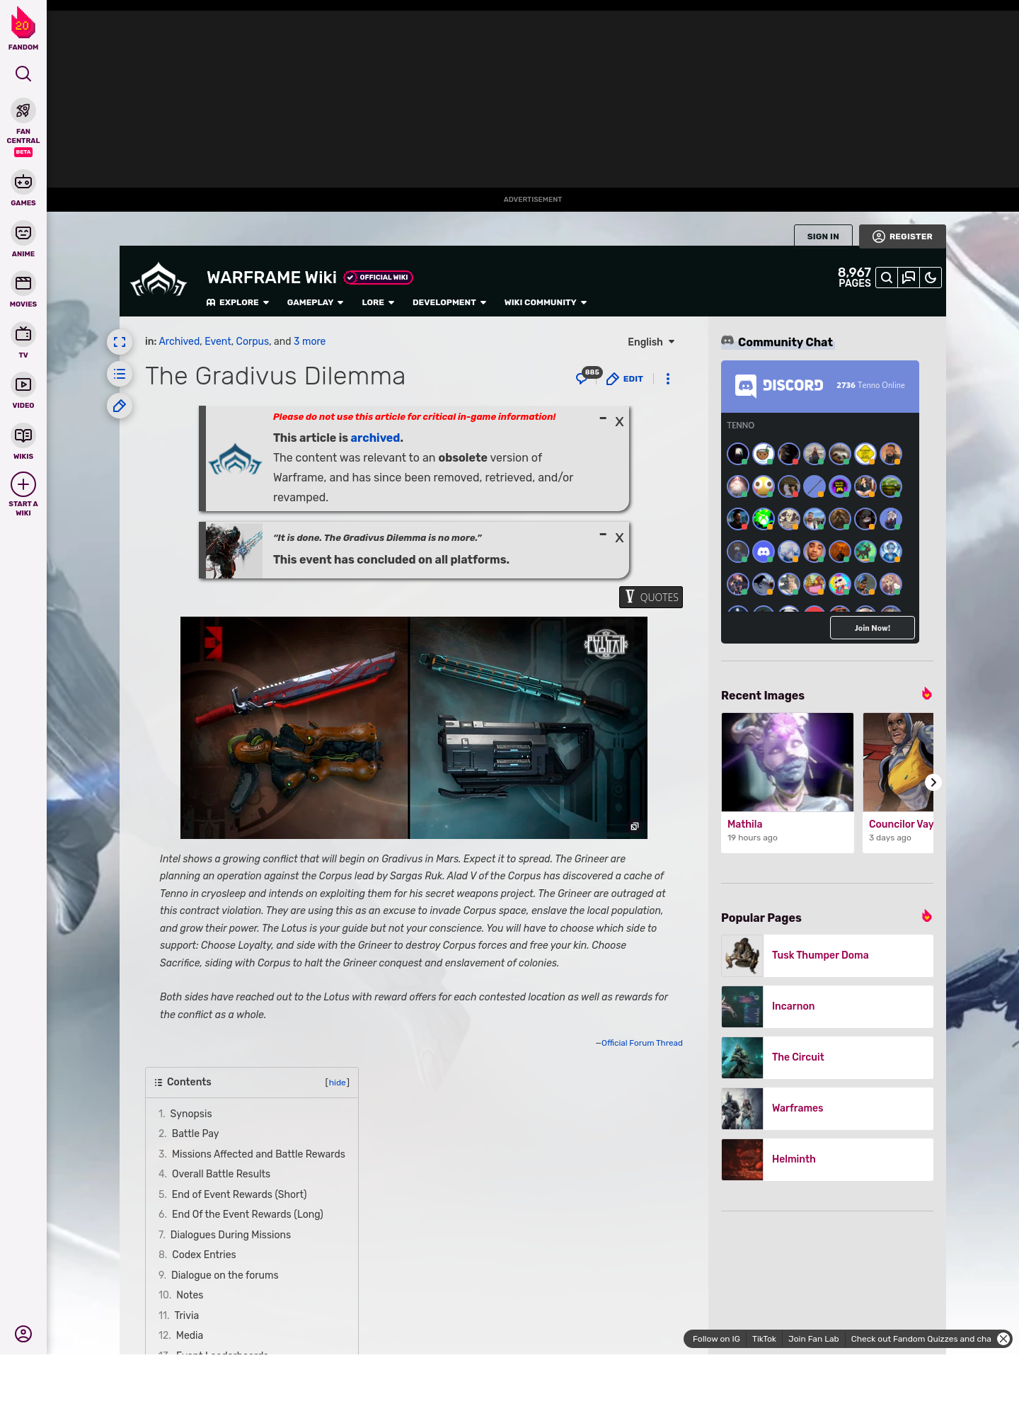Open the Anime sidebar icon
The width and height of the screenshot is (1019, 1416).
(x=23, y=233)
